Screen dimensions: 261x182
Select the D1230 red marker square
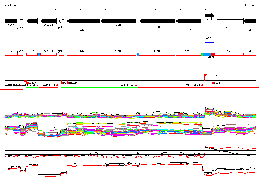213,83
